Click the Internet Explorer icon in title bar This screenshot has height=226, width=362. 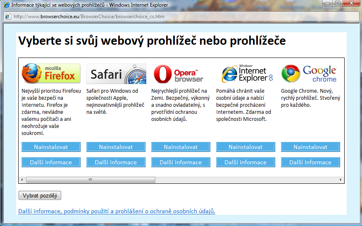pos(7,5)
